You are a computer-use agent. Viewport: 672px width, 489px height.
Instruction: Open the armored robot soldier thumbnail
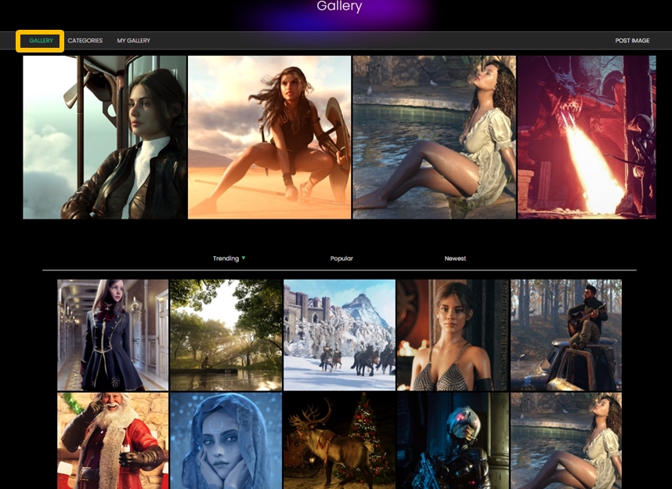pos(452,440)
